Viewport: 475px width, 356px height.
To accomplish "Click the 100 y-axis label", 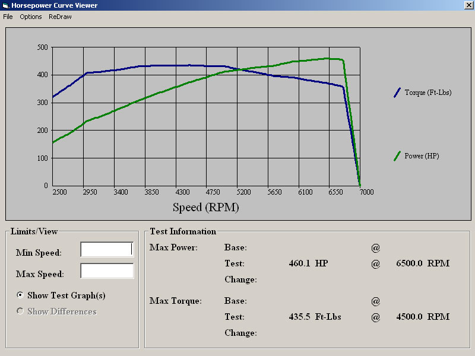I will 42,158.
